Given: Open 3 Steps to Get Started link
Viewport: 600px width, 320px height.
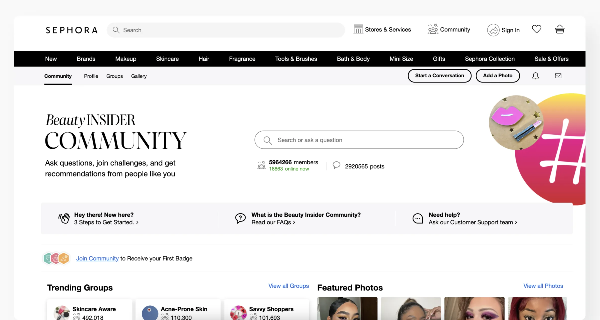Looking at the screenshot, I should point(106,222).
